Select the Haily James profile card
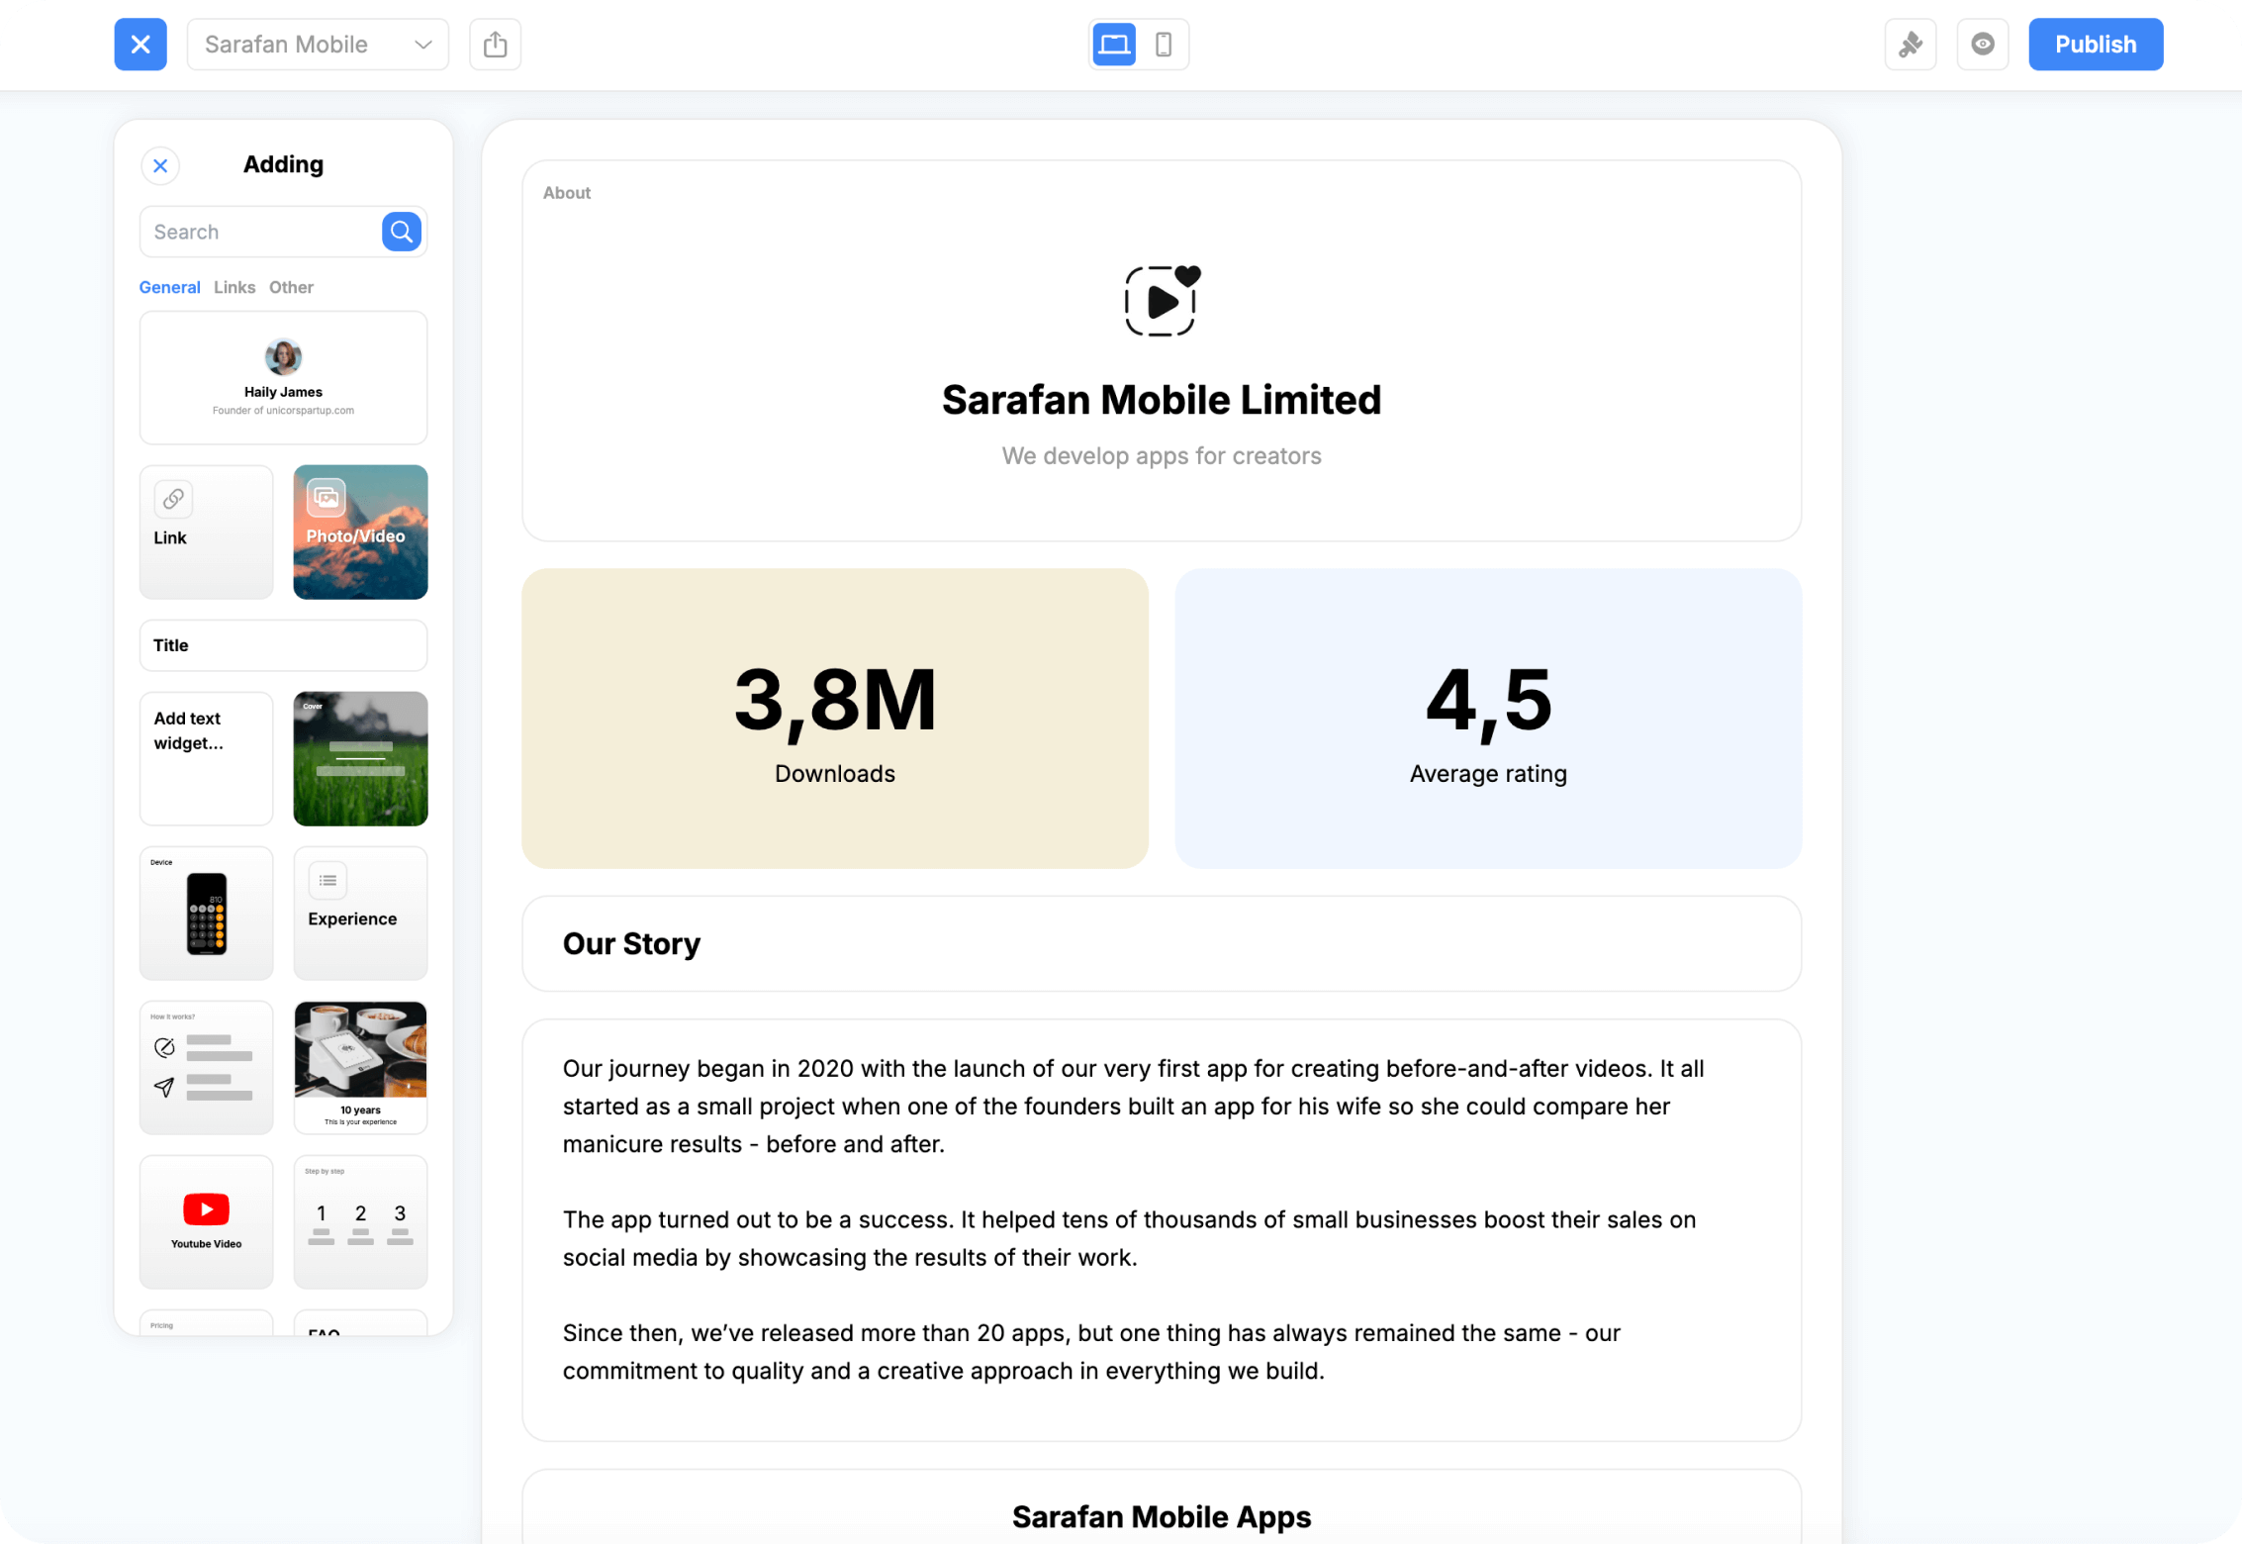The height and width of the screenshot is (1544, 2242). [283, 377]
